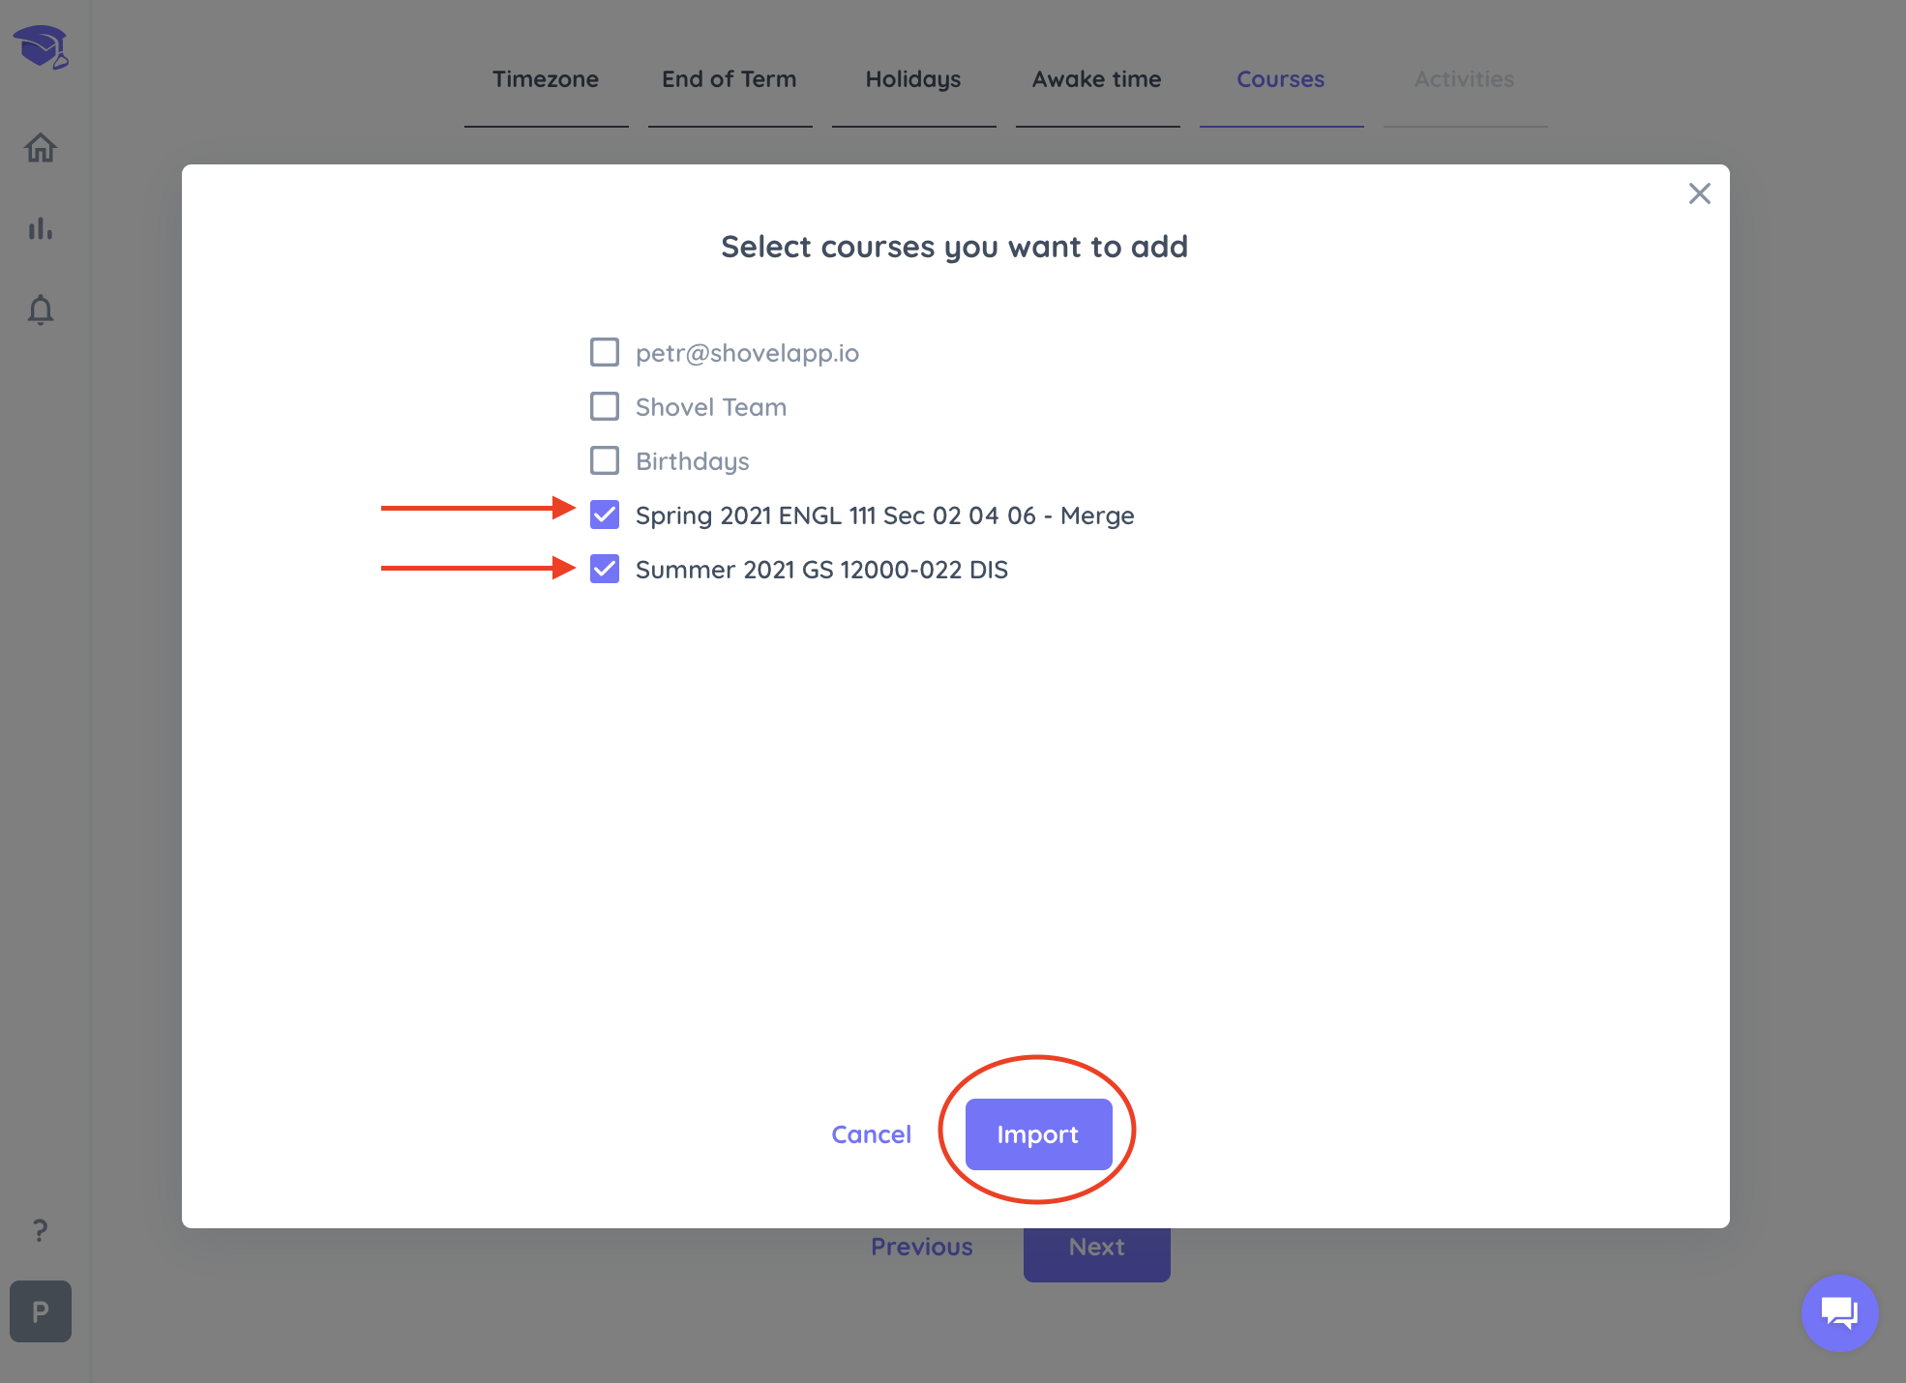This screenshot has height=1383, width=1906.
Task: Open the Home icon in sidebar
Action: pyautogui.click(x=41, y=148)
